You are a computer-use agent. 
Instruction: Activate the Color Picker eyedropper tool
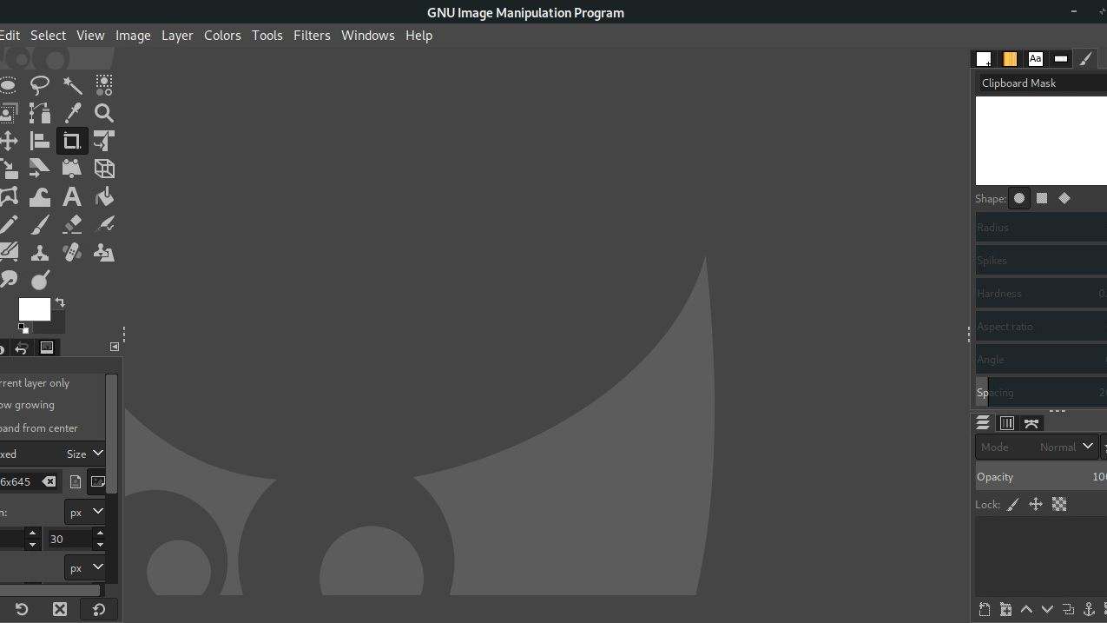pos(72,113)
